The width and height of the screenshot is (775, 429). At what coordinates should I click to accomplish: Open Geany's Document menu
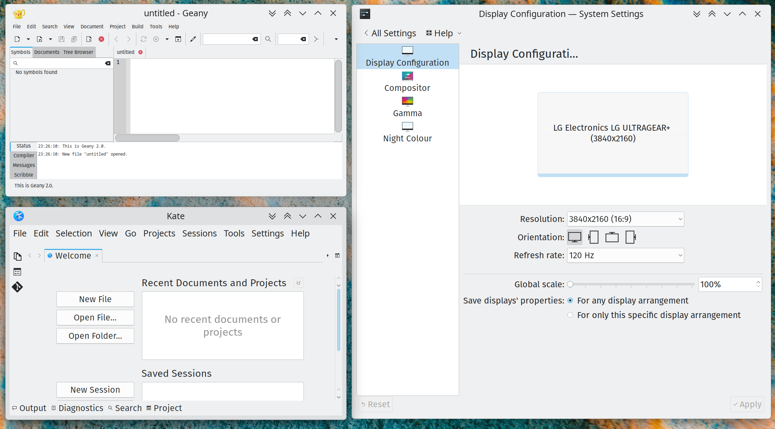tap(92, 27)
